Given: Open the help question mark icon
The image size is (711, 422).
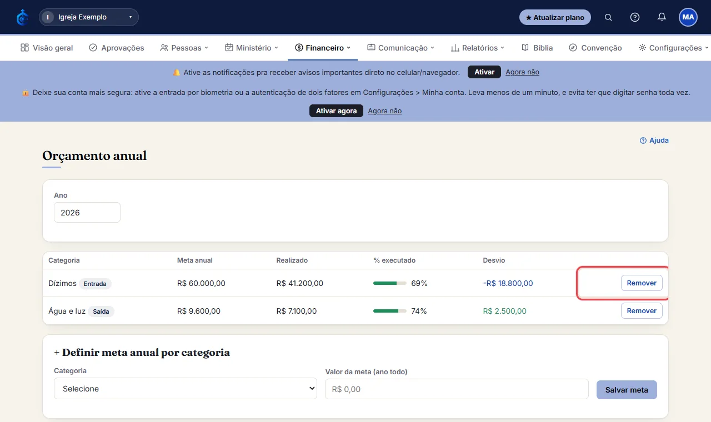Looking at the screenshot, I should pos(635,17).
